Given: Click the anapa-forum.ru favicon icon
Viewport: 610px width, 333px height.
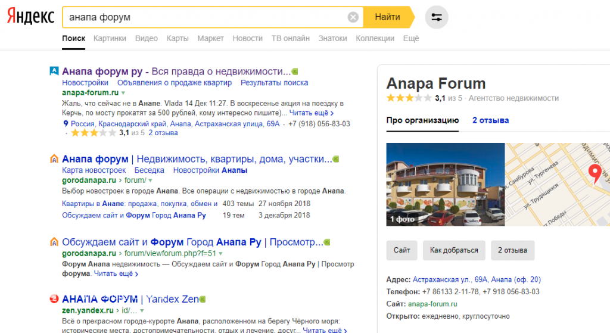Looking at the screenshot, I should pyautogui.click(x=54, y=71).
